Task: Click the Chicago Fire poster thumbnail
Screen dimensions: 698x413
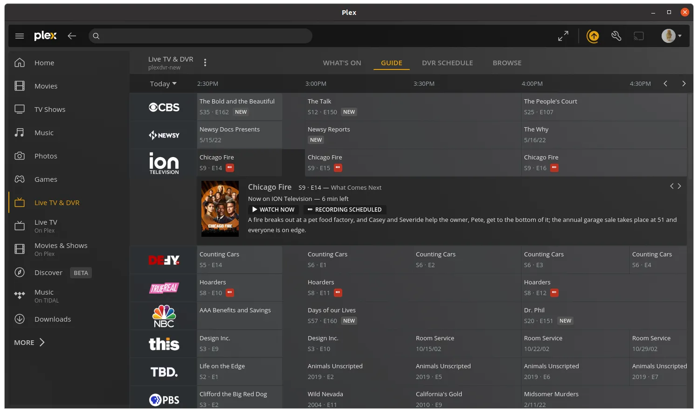Action: click(x=220, y=209)
